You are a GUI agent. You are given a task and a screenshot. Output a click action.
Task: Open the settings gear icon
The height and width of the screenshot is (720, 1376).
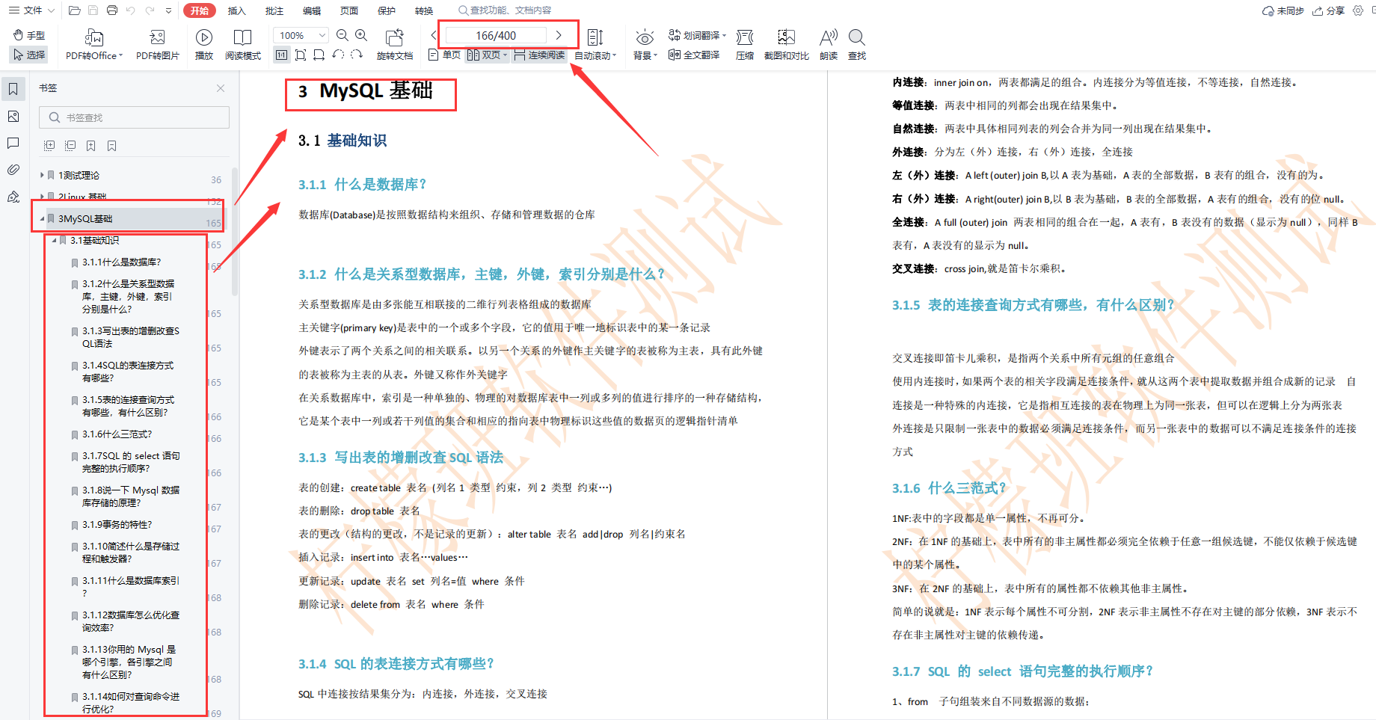[x=1358, y=10]
